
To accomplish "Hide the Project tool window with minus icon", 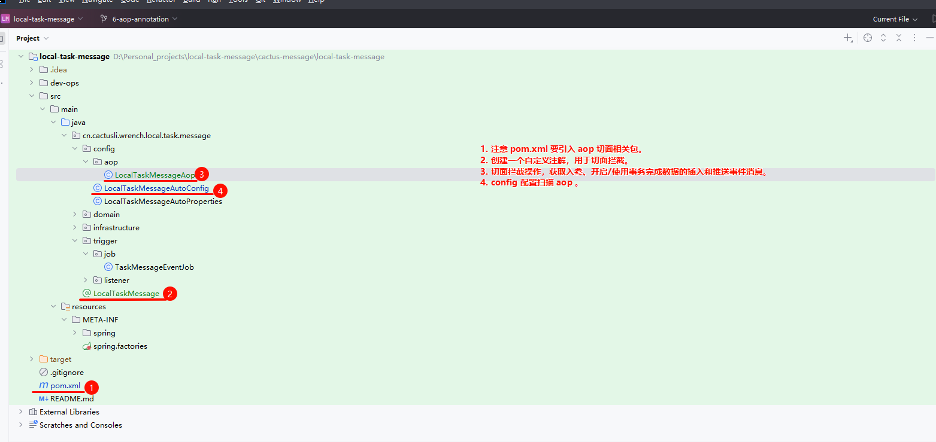I will 929,38.
